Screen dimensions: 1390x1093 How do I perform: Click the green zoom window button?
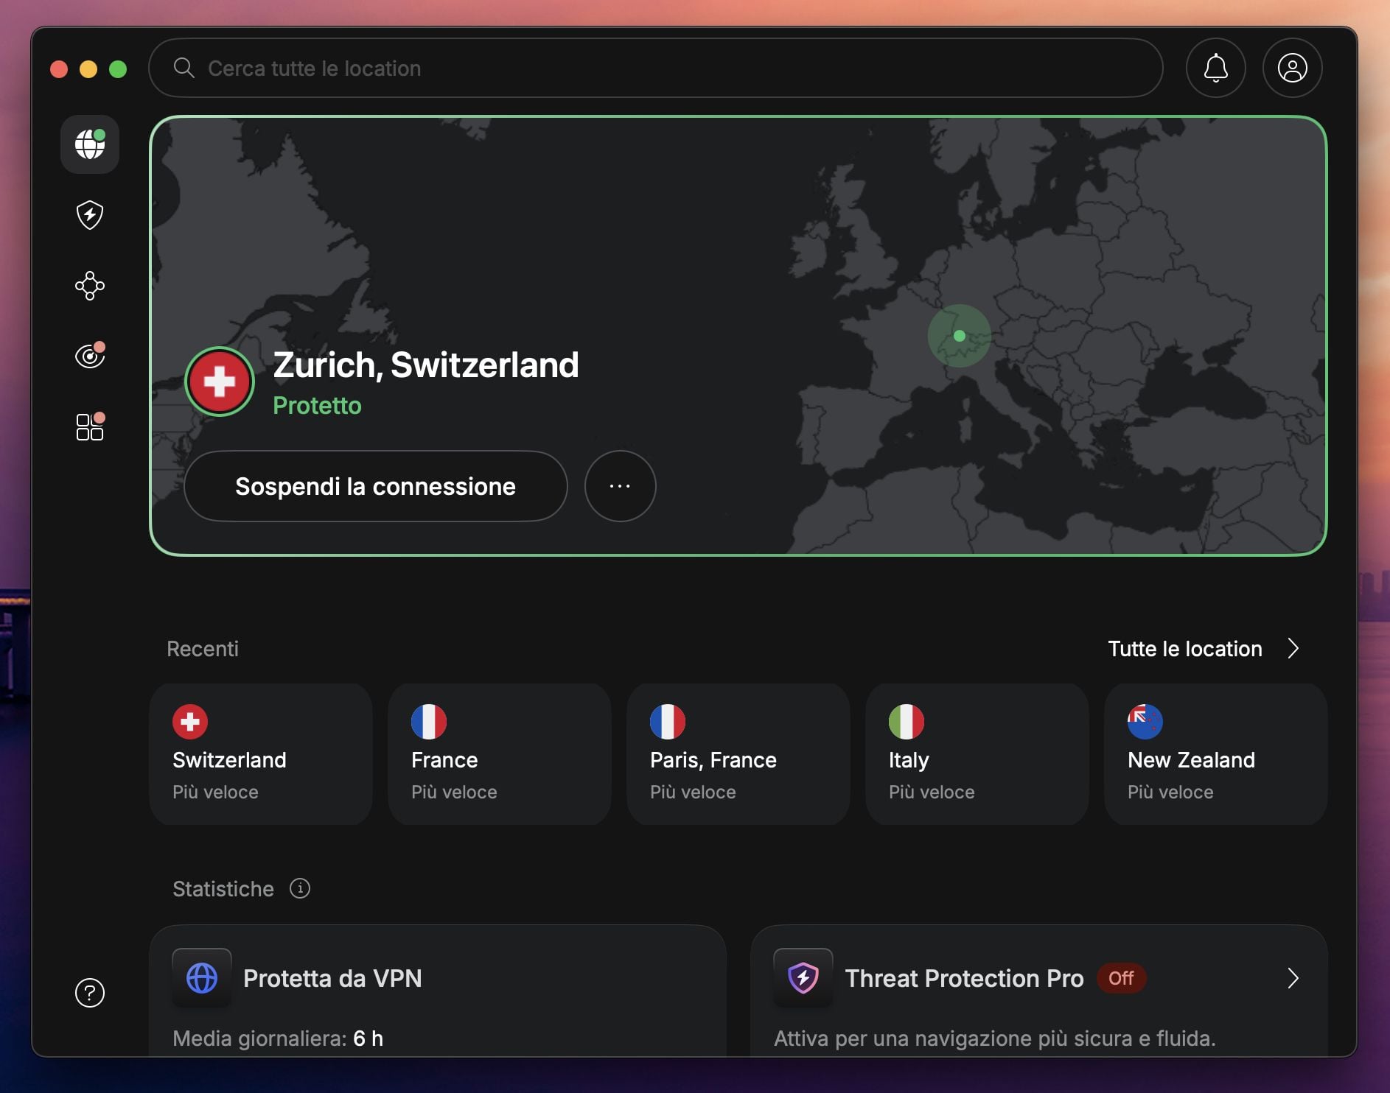click(118, 69)
